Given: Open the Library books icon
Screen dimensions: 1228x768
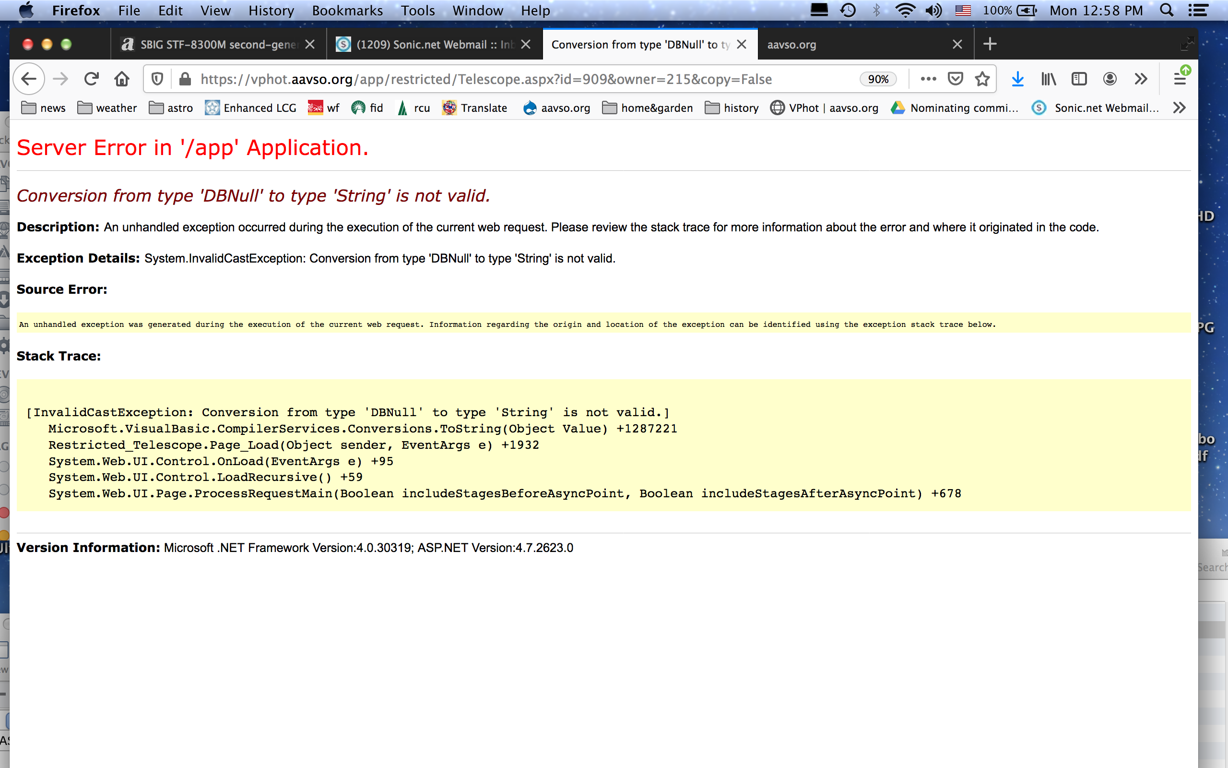Looking at the screenshot, I should (1049, 79).
